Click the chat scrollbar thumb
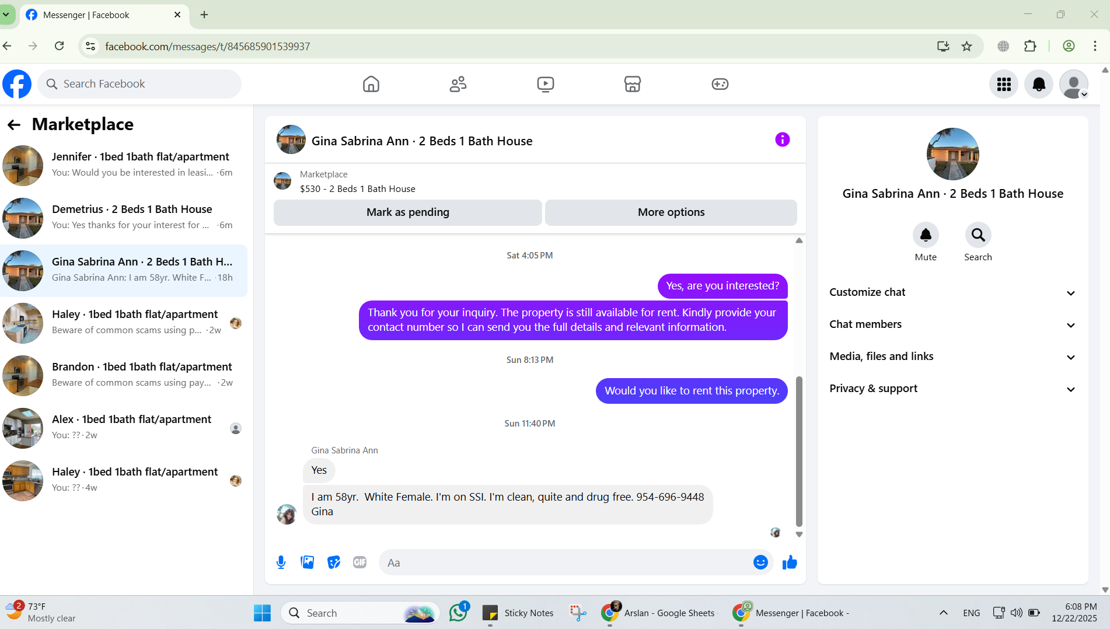The height and width of the screenshot is (629, 1110). point(799,452)
